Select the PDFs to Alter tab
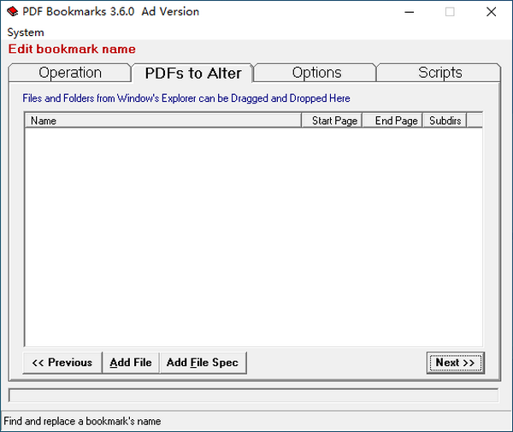 pyautogui.click(x=192, y=73)
